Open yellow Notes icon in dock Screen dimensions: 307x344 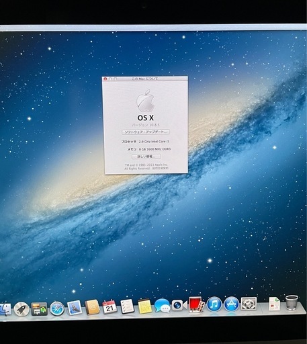point(144,306)
